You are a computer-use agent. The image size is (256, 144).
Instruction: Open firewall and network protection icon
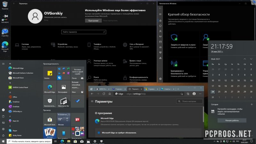pyautogui.click(x=174, y=63)
